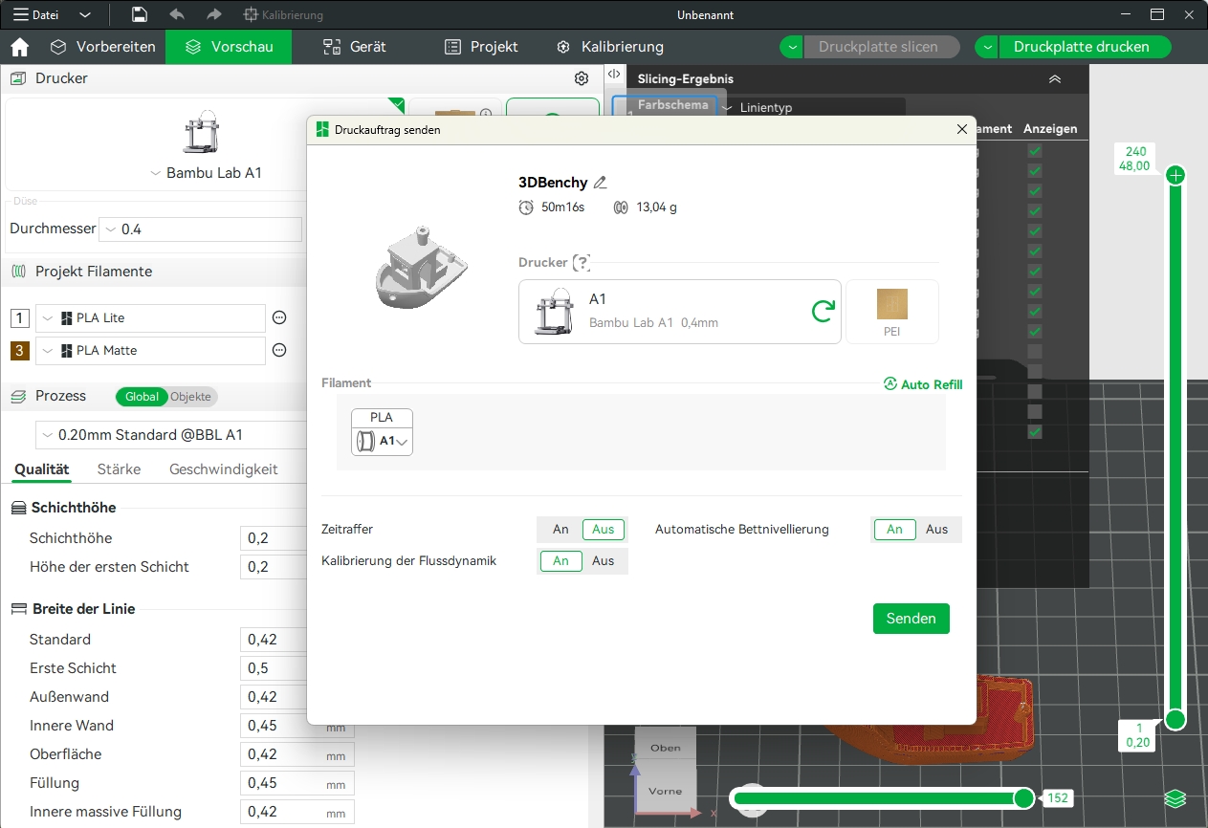Viewport: 1208px width, 828px height.
Task: Open dropdown arrow beside Druckplatte slicen
Action: click(792, 47)
